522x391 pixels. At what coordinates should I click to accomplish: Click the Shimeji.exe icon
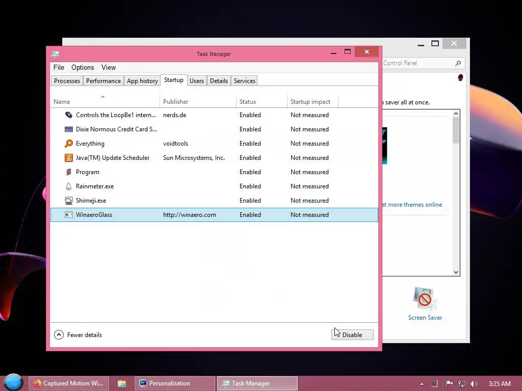tap(69, 201)
